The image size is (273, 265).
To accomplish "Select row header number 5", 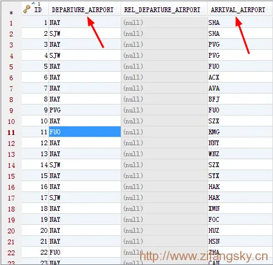I will click(12, 67).
